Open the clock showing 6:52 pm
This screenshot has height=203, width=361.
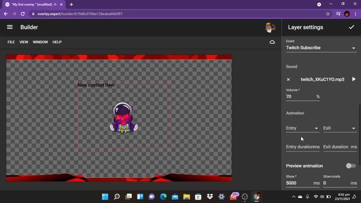pyautogui.click(x=342, y=197)
